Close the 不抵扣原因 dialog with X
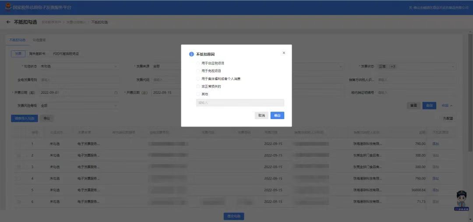Image resolution: width=473 pixels, height=222 pixels. [x=284, y=53]
